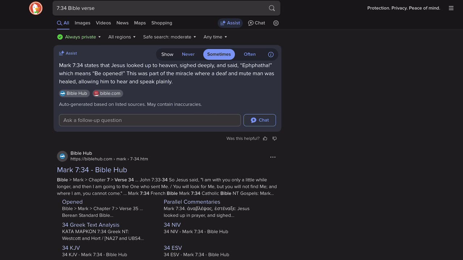Give thumbs up for helpful answer
The height and width of the screenshot is (260, 463).
click(x=265, y=139)
